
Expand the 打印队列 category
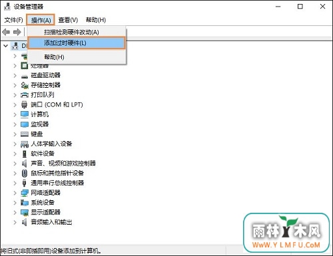tap(15, 95)
